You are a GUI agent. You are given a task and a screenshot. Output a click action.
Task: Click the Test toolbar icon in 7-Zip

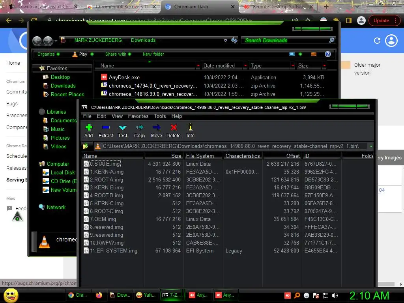123,131
